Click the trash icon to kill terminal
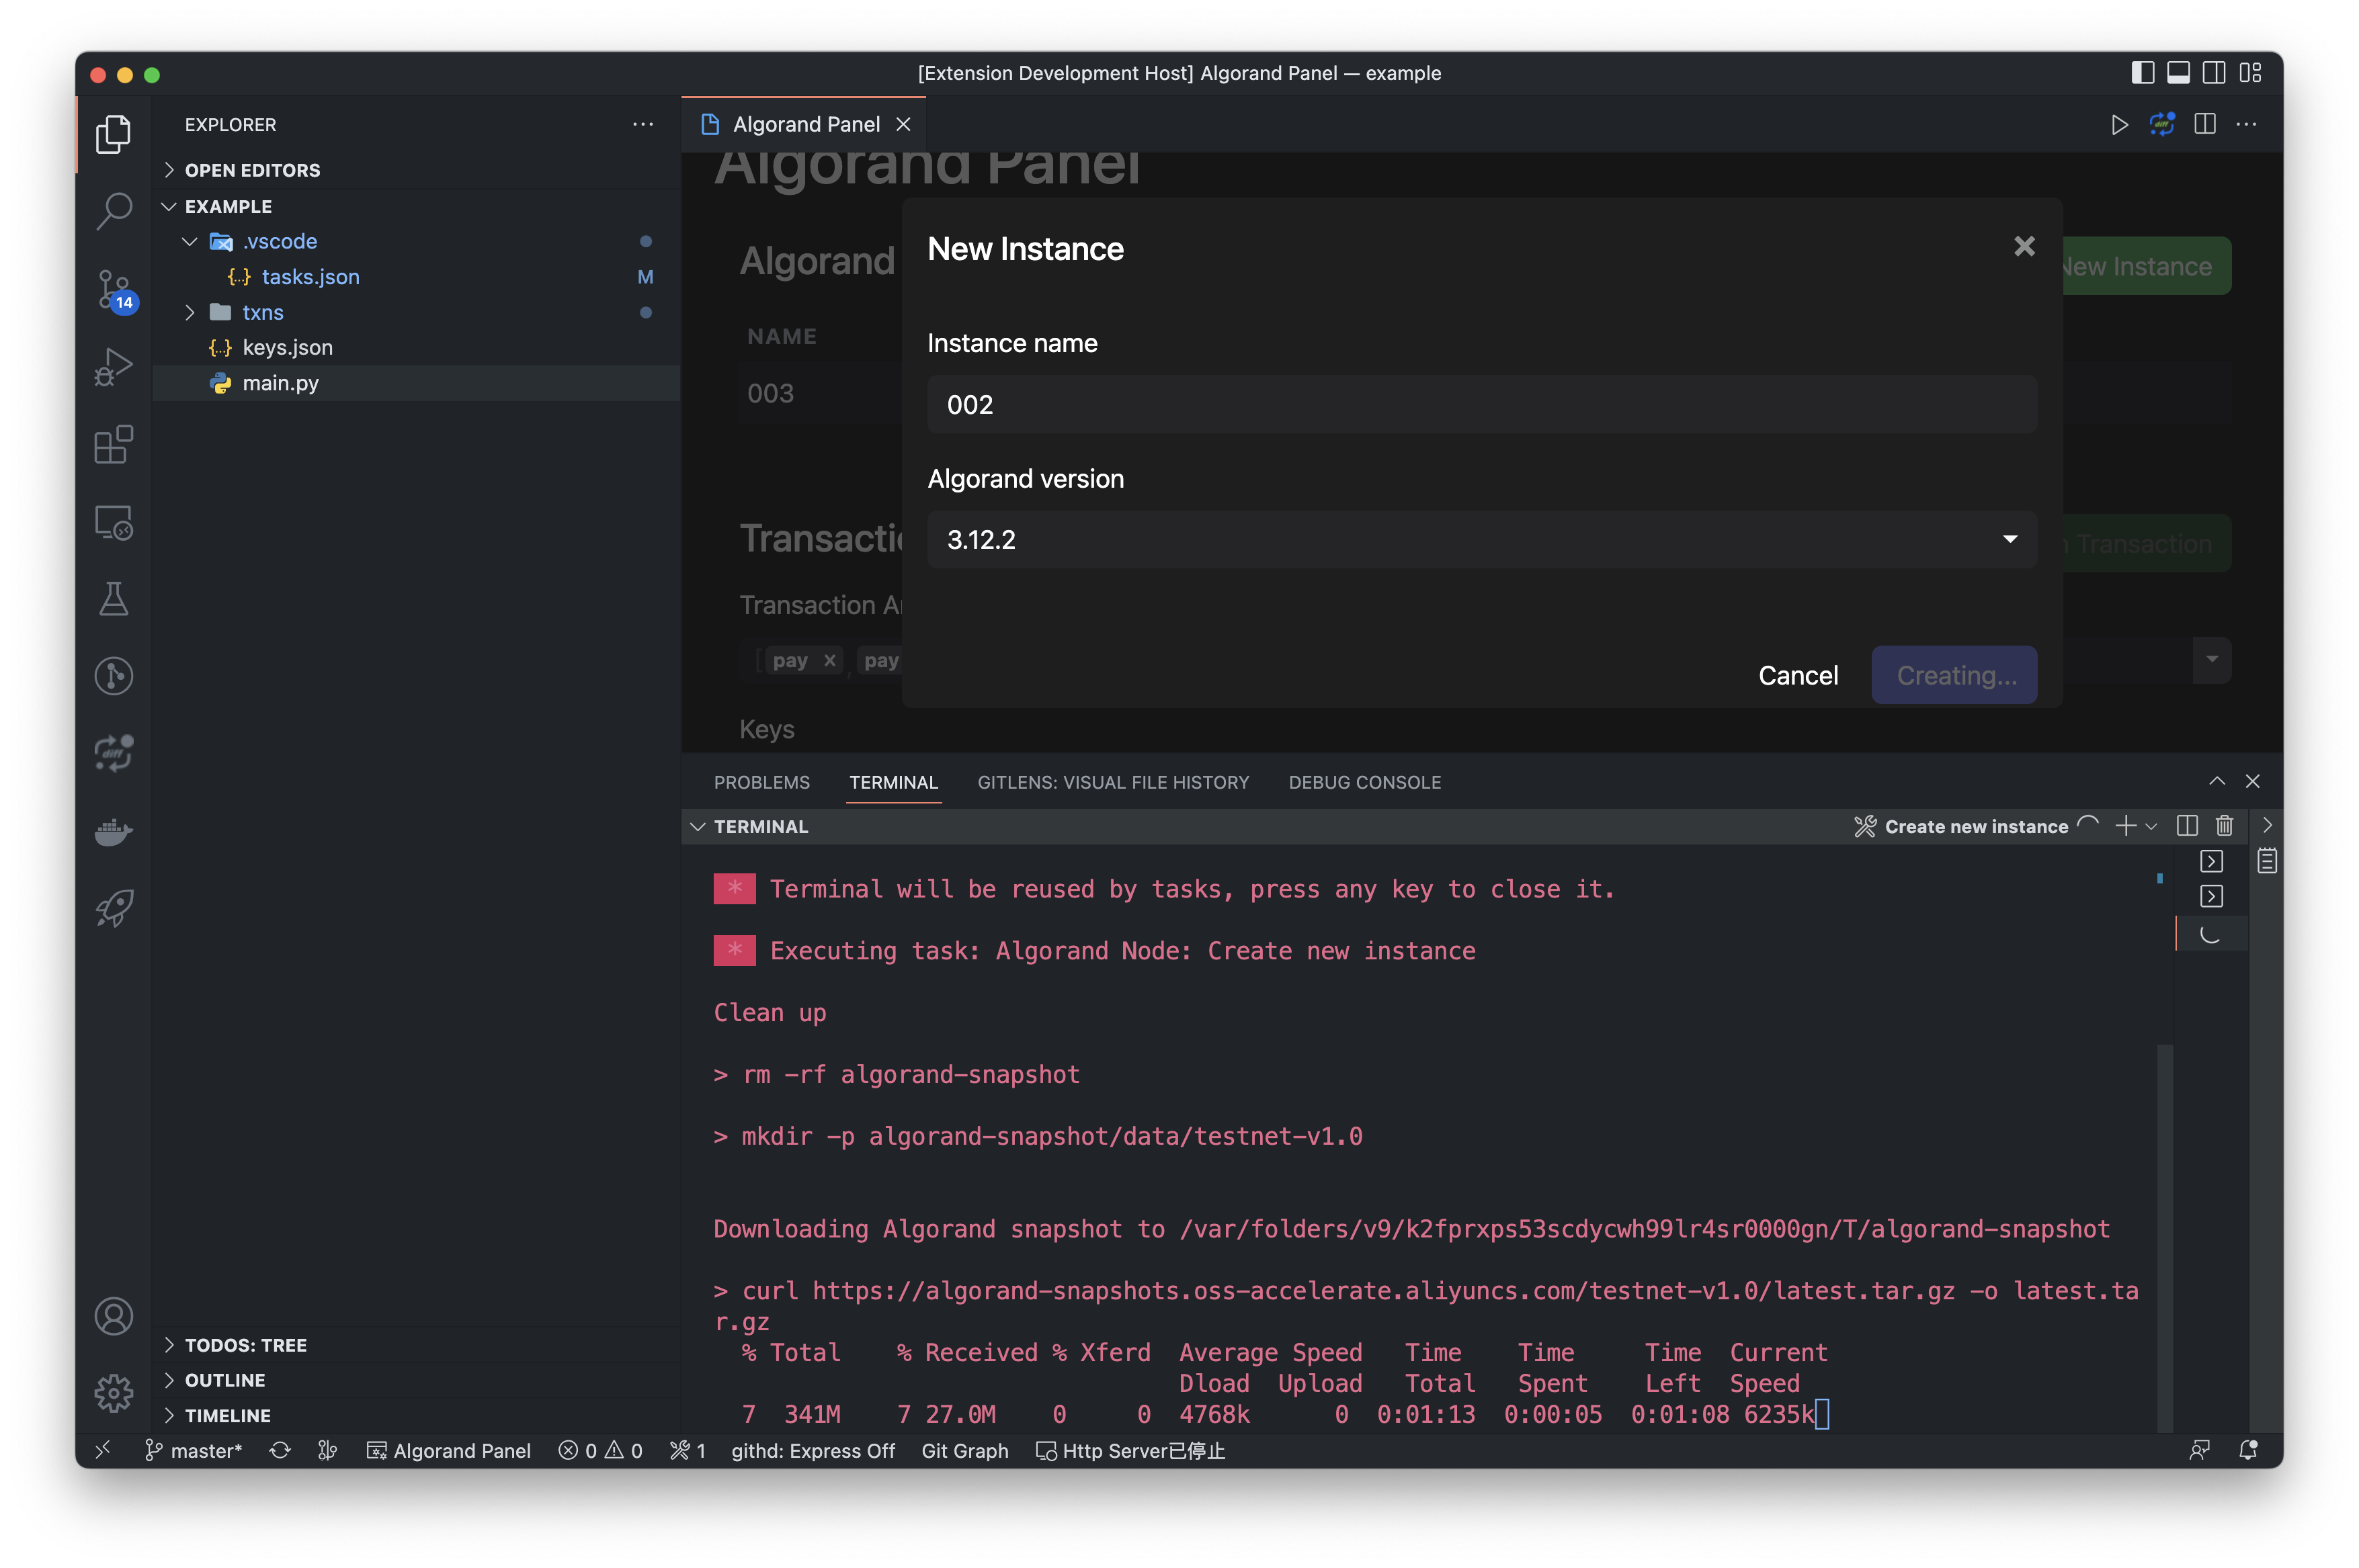Viewport: 2359px width, 1568px height. point(2224,826)
